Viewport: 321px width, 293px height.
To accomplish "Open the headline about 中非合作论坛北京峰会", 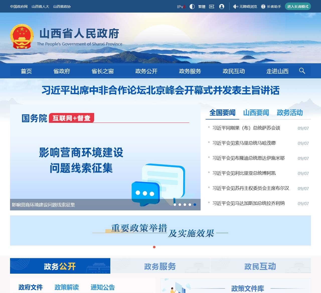I will [x=160, y=91].
